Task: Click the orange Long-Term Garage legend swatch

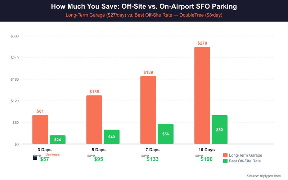Action: 225,155
